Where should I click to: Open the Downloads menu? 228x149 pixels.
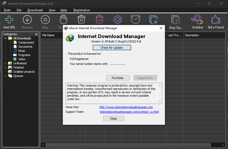click(x=35, y=10)
